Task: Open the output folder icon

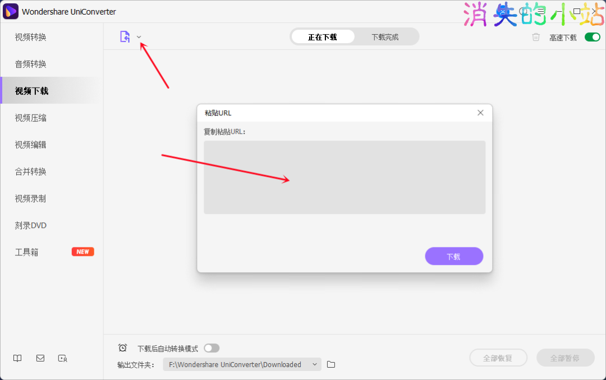Action: coord(331,364)
